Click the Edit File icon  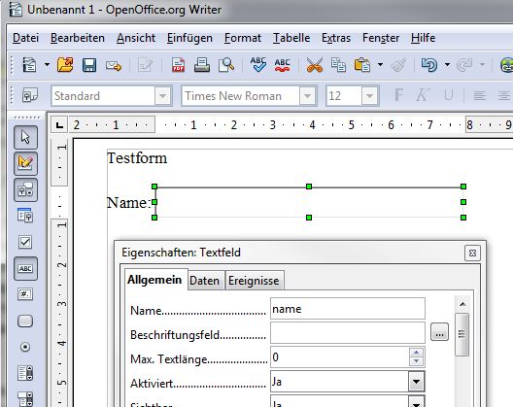(146, 65)
